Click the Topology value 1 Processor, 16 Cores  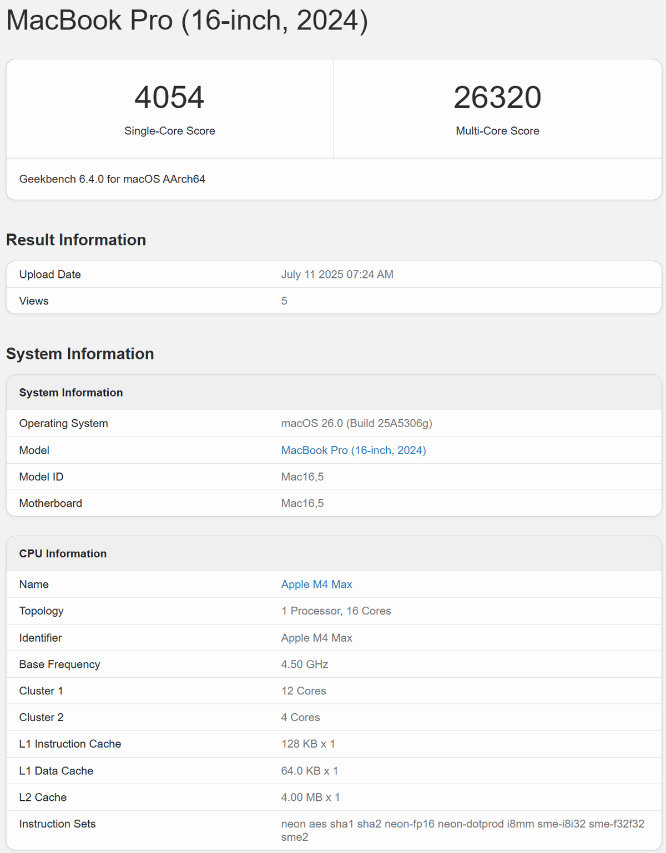(x=336, y=611)
